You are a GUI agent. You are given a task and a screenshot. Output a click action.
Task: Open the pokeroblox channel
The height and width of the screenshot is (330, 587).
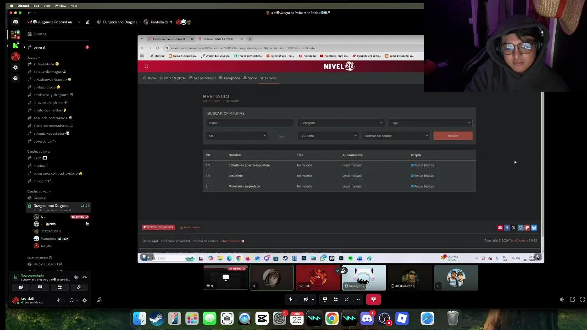tap(58, 141)
